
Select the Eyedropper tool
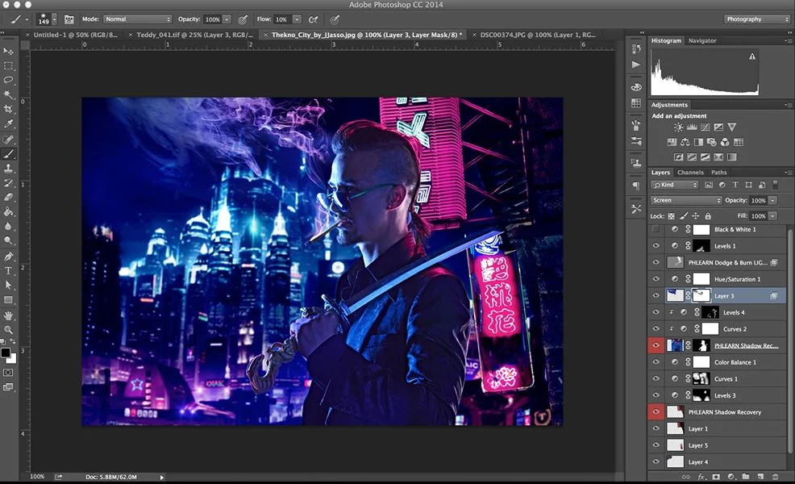pos(8,123)
